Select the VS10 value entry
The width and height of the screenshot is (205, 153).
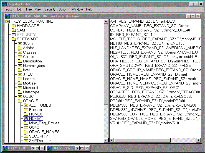[x=145, y=123]
